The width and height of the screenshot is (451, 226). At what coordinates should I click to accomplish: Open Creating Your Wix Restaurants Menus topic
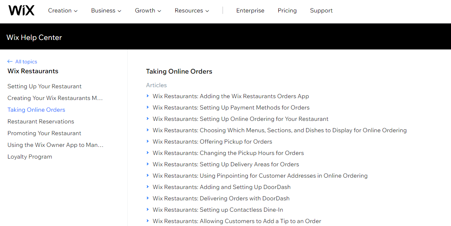tap(55, 98)
